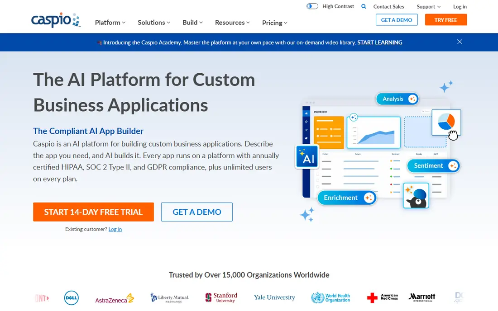This screenshot has height=311, width=498.
Task: Follow the START LEARNING link
Action: 379,42
